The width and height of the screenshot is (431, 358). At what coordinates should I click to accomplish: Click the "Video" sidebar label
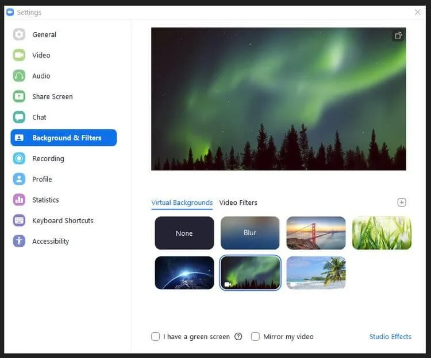(x=41, y=55)
